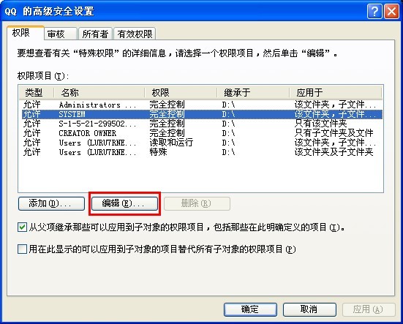Viewport: 403px width, 324px height.
Task: Select the Administrators permission entry
Action: click(x=200, y=105)
